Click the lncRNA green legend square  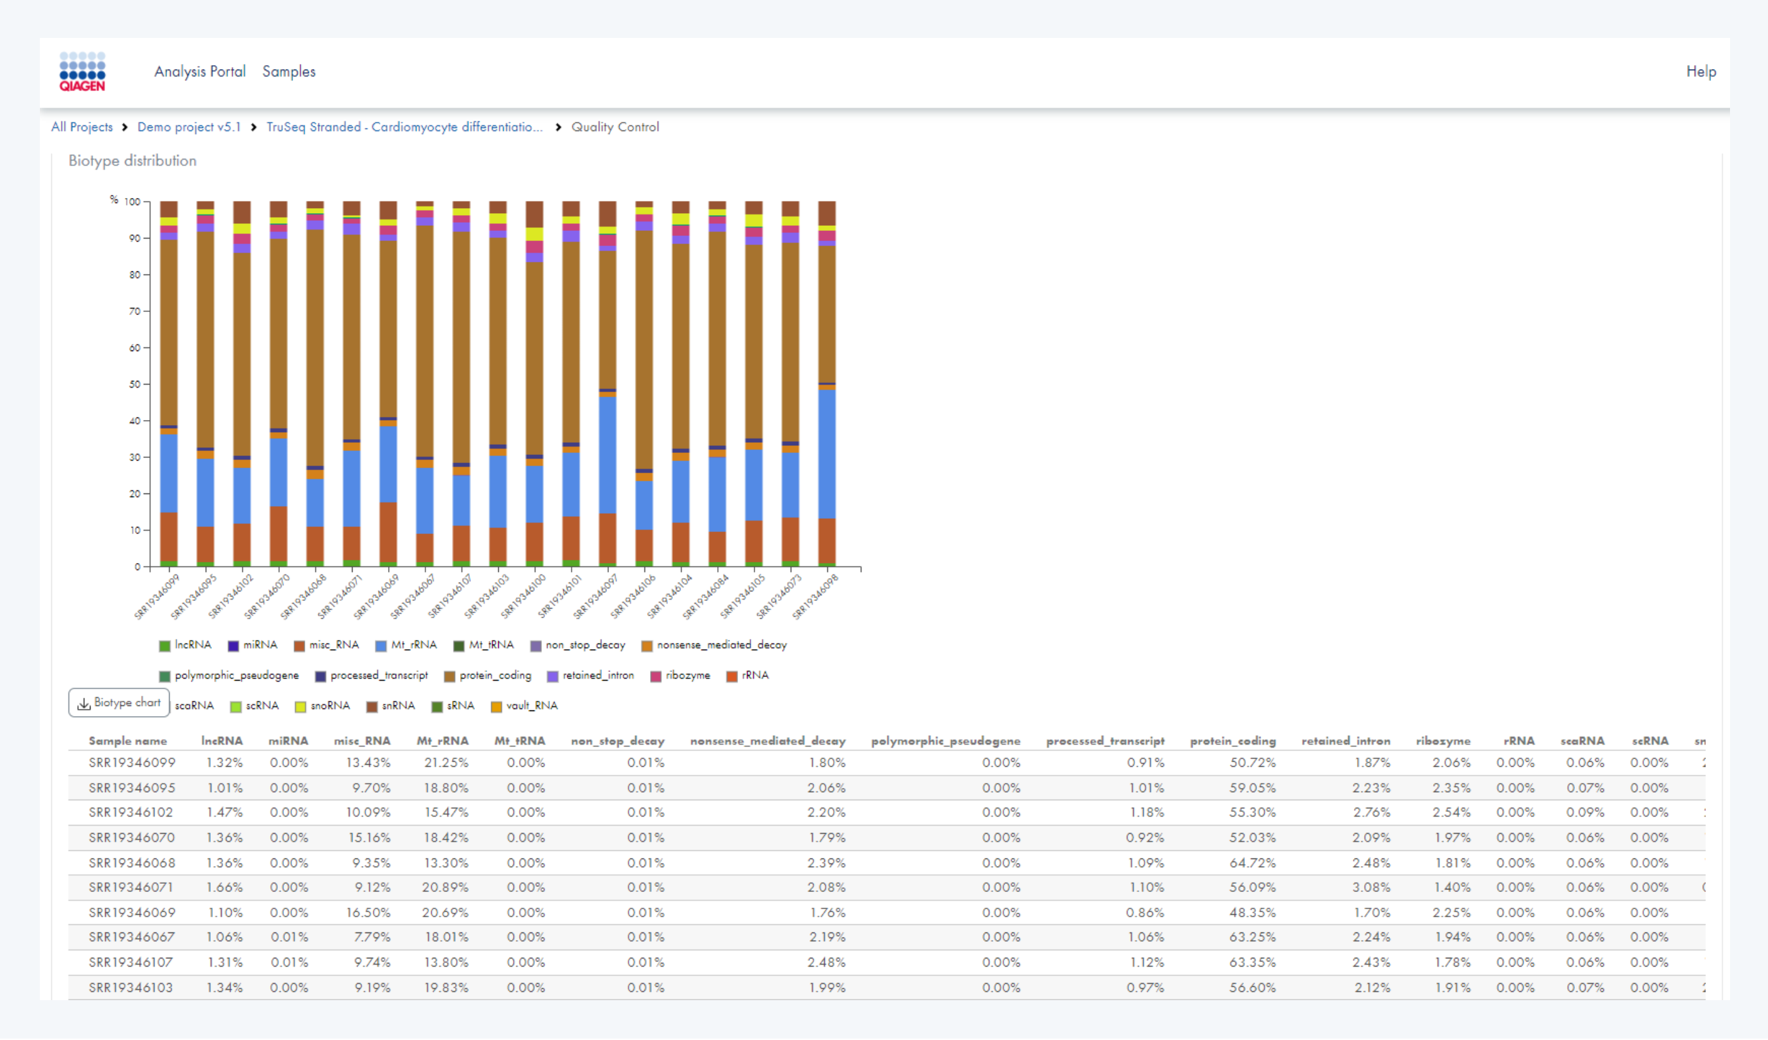click(x=165, y=646)
